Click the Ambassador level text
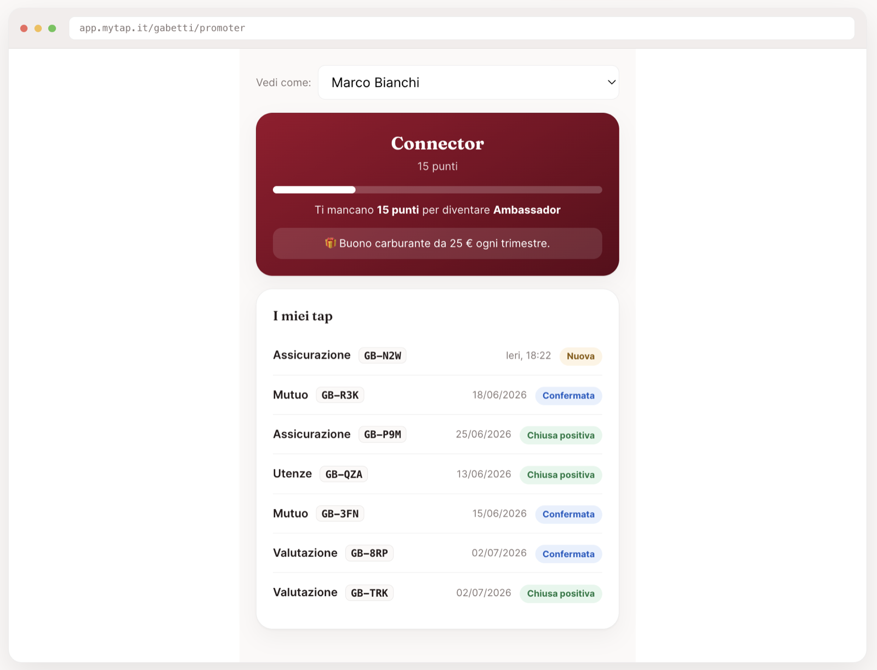Screen dimensions: 877x670 coord(527,210)
